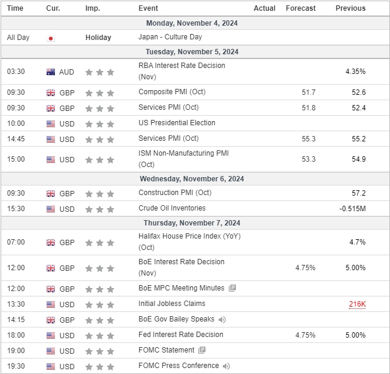Click Tuesday, November 5, 2024 date header
Image resolution: width=390 pixels, height=374 pixels.
click(192, 52)
